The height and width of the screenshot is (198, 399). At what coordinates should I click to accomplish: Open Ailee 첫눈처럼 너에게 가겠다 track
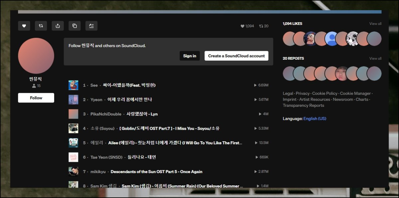[x=175, y=143]
